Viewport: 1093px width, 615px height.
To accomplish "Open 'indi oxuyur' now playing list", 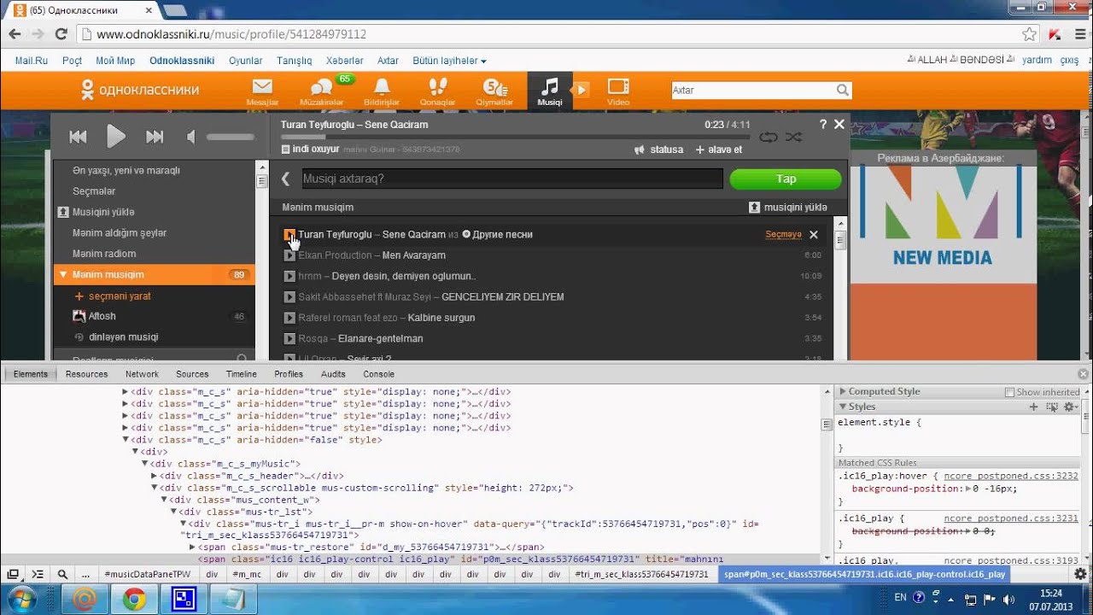I will coord(310,149).
